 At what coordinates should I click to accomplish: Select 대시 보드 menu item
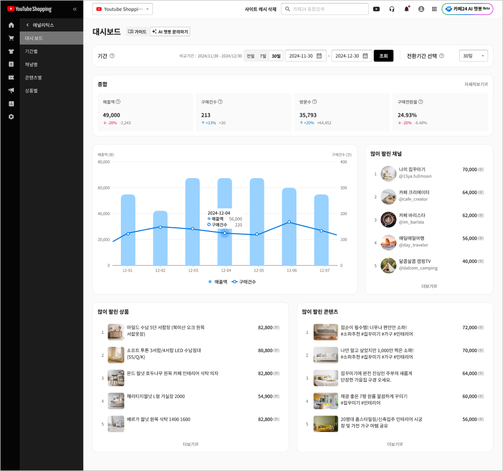pos(51,38)
